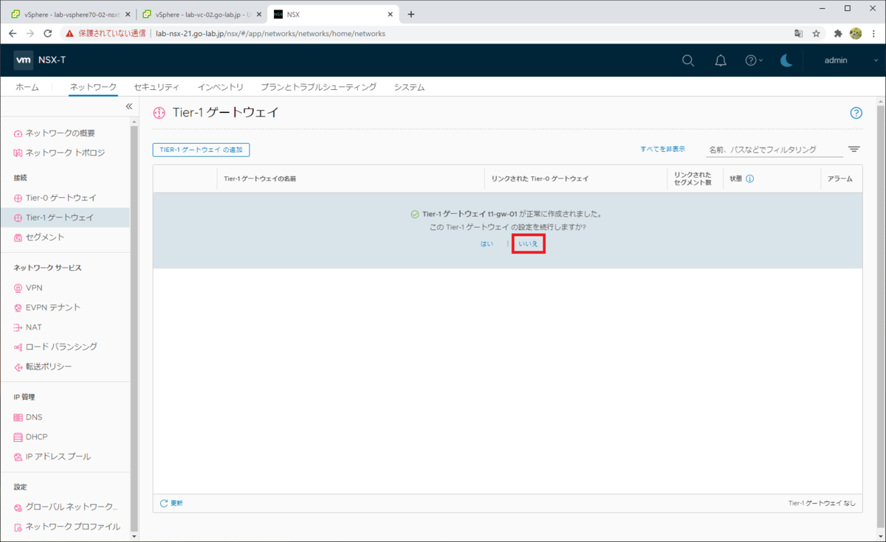This screenshot has width=886, height=542.
Task: Open IP アドレス プール in sidebar
Action: pyautogui.click(x=52, y=456)
